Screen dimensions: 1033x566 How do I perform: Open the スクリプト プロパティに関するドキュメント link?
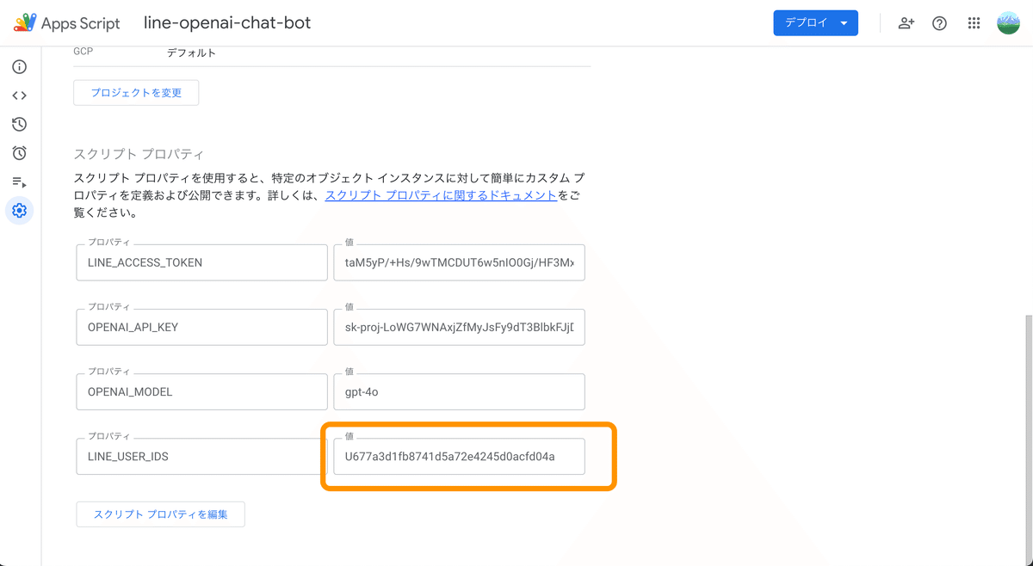pos(441,195)
